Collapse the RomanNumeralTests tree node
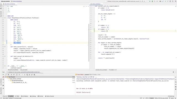 pyautogui.click(x=9, y=81)
